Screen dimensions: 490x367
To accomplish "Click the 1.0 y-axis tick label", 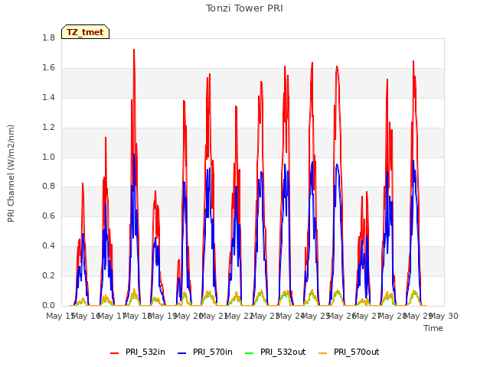I will click(x=48, y=157).
